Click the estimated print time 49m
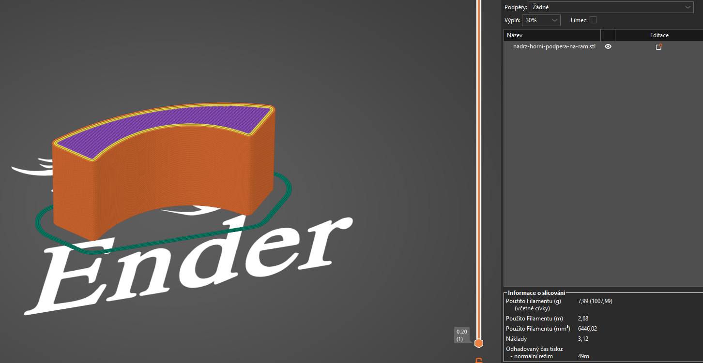Screen dimensions: 703x363 pos(584,356)
